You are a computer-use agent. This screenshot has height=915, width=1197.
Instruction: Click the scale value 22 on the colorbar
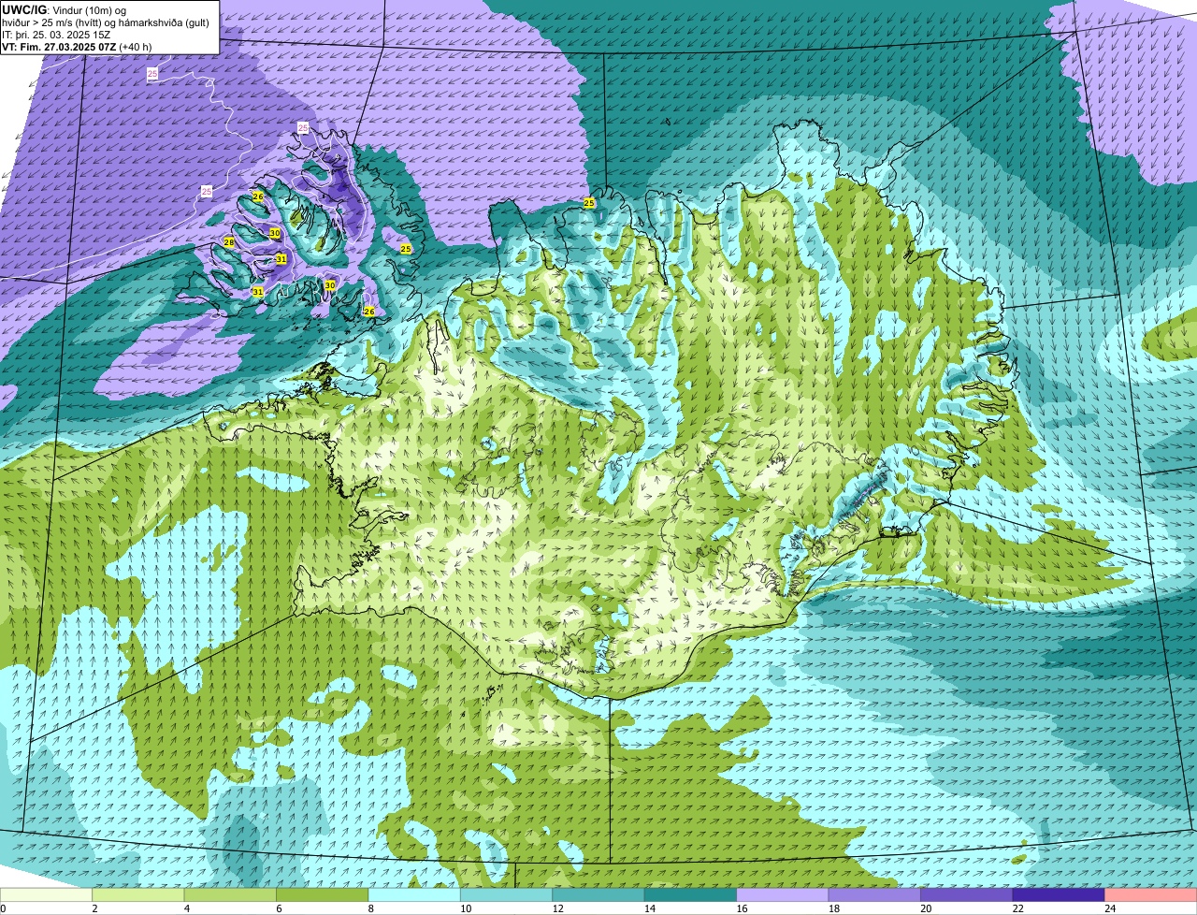[1017, 908]
